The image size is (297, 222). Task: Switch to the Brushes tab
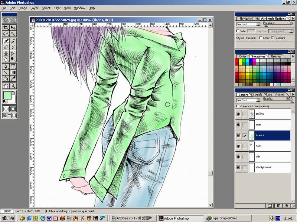(276, 57)
